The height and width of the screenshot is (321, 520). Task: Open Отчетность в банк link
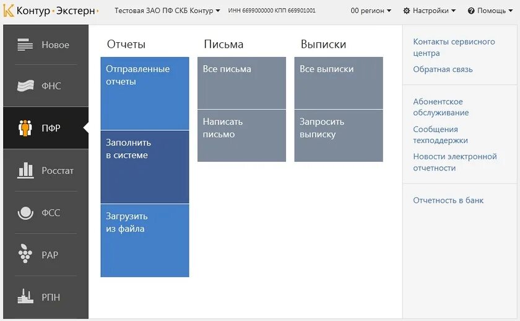pyautogui.click(x=448, y=200)
